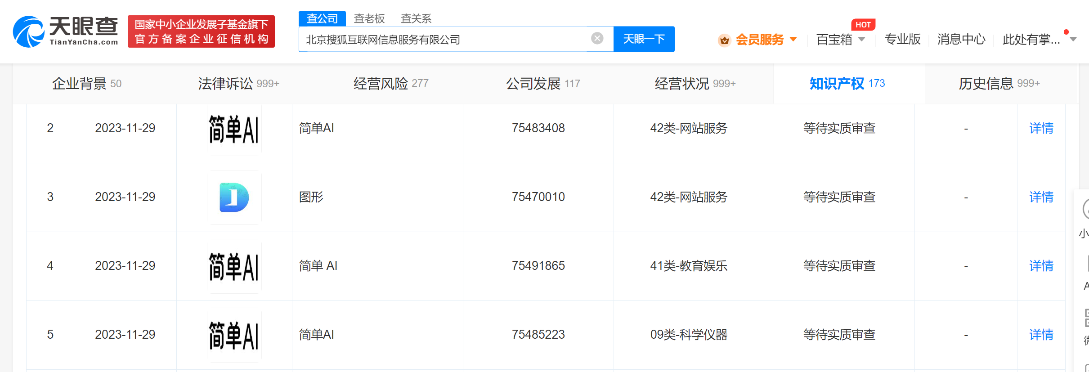Viewport: 1089px width, 372px height.
Task: Open the 简单AI trademark image, registration 75483408
Action: pos(234,129)
